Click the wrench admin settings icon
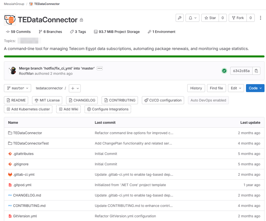 [x=180, y=18]
